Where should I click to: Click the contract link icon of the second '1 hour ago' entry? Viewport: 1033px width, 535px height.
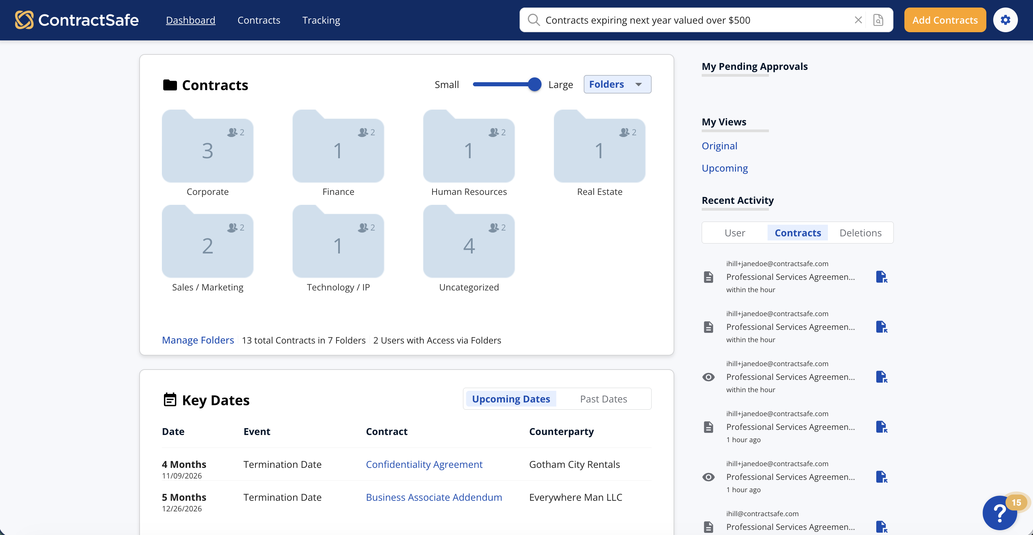881,477
